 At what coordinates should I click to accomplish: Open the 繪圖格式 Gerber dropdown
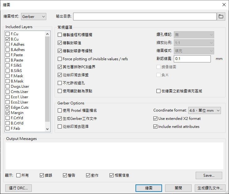(x=33, y=16)
